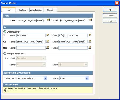
Task: Open dynamic data picker for To Name
Action: 48,35
